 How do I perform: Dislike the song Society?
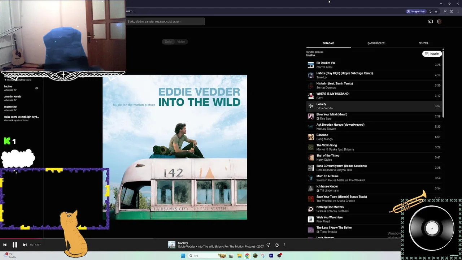click(x=268, y=245)
